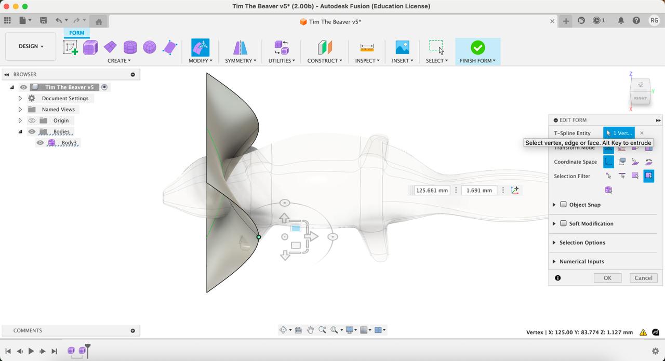665x361 pixels.
Task: Open the MODIFY menu
Action: (200, 61)
